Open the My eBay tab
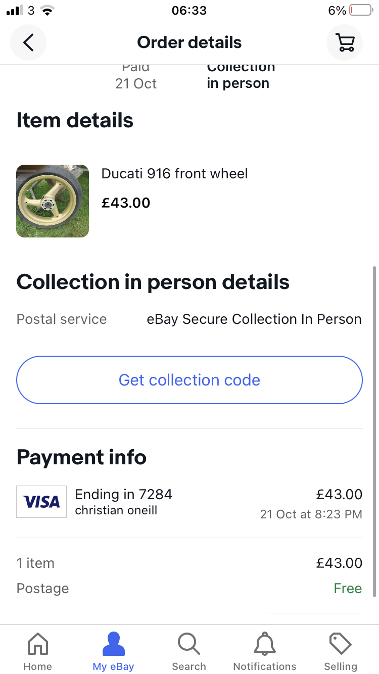 click(x=113, y=652)
